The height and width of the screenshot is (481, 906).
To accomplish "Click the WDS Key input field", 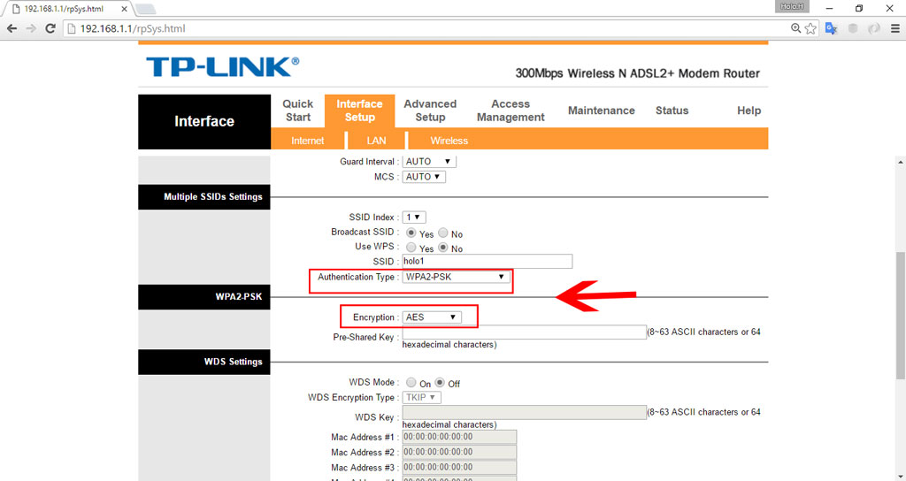I will point(524,412).
